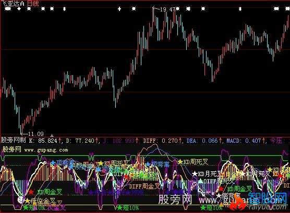This screenshot has height=213, width=290.
Task: Click the K: 85.824 value
Action: 43,141
